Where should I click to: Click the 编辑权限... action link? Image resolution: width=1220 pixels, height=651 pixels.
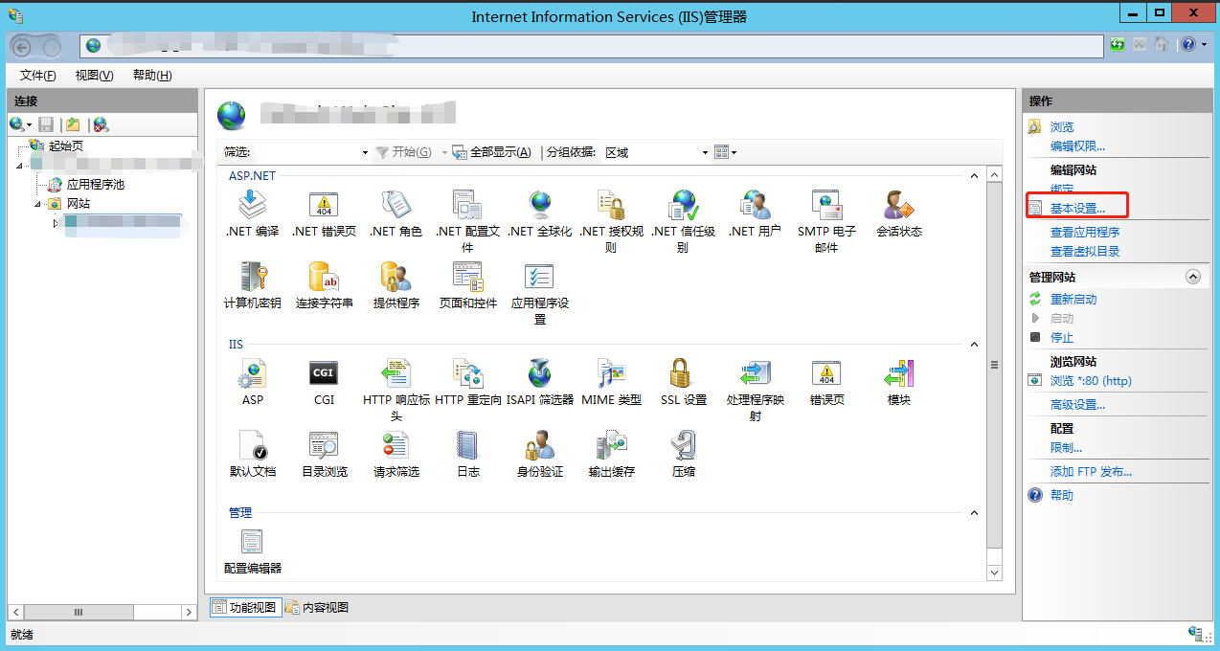(x=1077, y=146)
